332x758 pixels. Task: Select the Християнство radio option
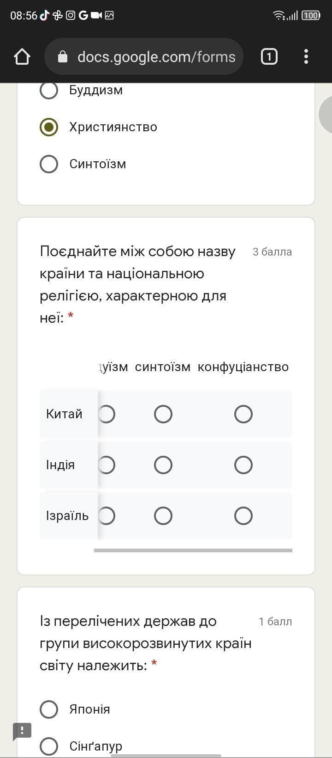(x=49, y=127)
